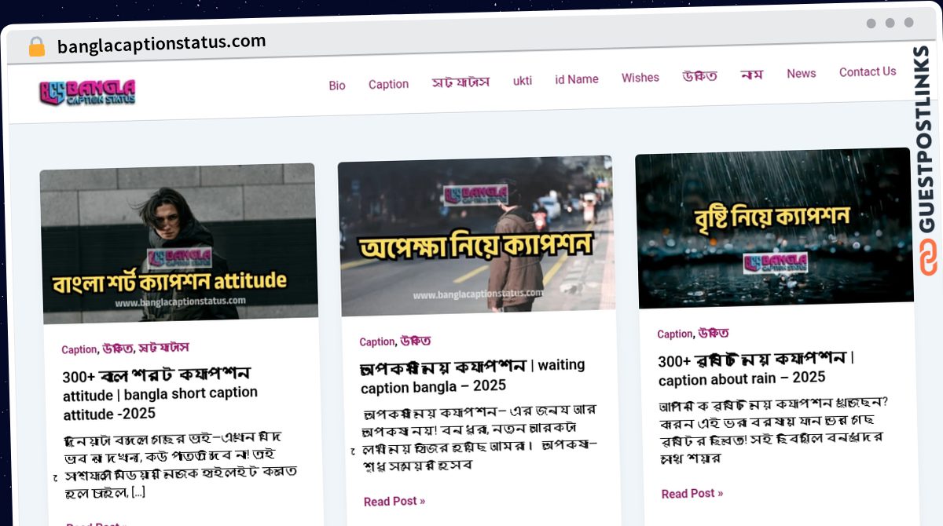Open the Caption menu item
This screenshot has width=943, height=526.
(x=388, y=84)
